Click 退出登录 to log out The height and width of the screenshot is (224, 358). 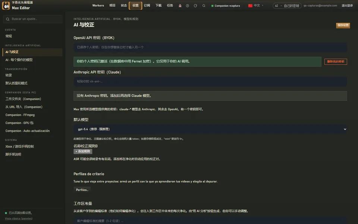pos(347,6)
